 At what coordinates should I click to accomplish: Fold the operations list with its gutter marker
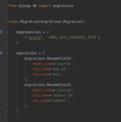(7, 54)
